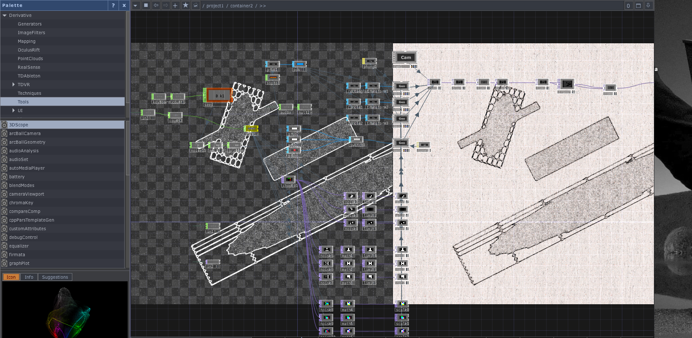Open the Palette help question mark
Image resolution: width=692 pixels, height=338 pixels.
point(113,5)
